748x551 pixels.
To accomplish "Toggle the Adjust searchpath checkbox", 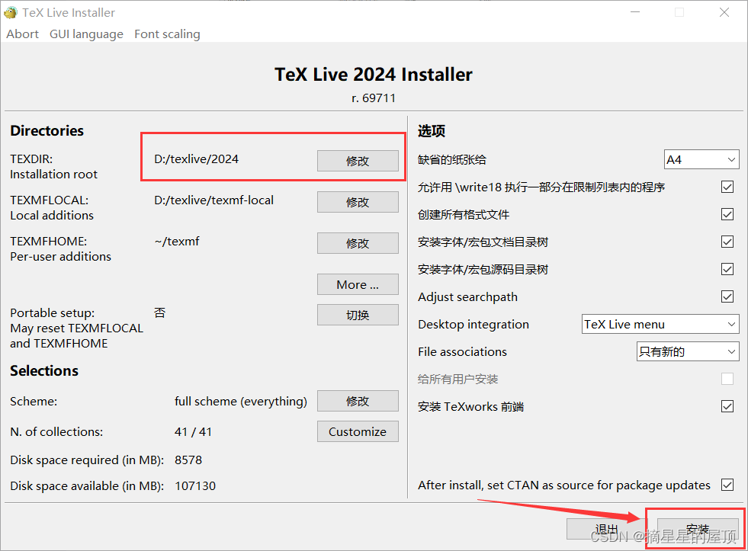I will (727, 296).
